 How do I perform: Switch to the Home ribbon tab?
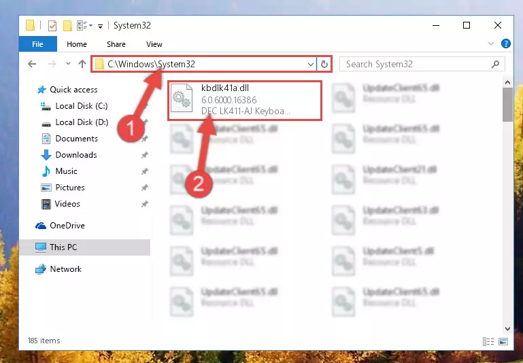(x=77, y=44)
